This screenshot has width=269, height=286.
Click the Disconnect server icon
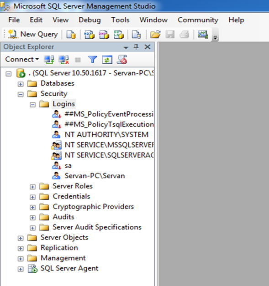pos(63,60)
